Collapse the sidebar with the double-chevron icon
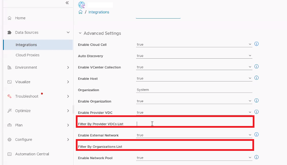Image resolution: width=287 pixels, height=165 pixels. pyautogui.click(x=67, y=3)
